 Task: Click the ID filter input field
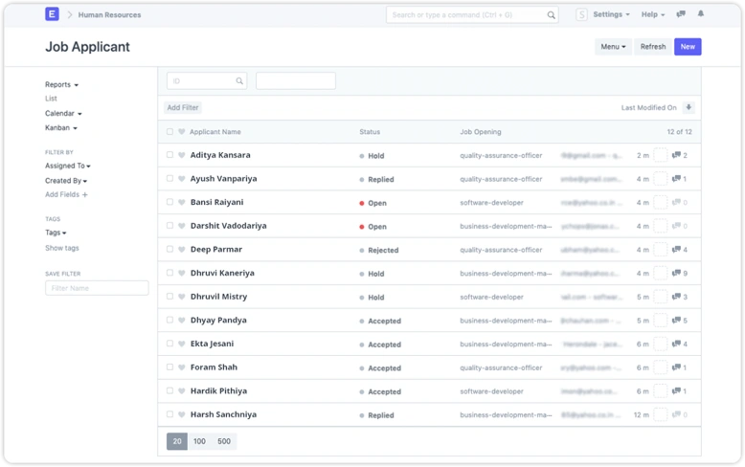[207, 81]
